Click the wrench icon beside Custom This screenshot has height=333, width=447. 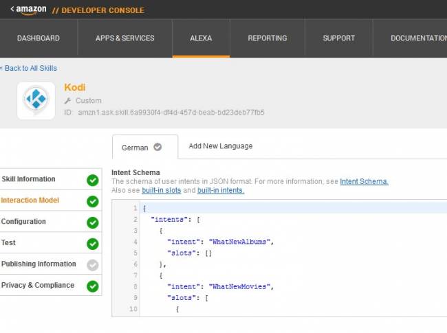coord(68,101)
